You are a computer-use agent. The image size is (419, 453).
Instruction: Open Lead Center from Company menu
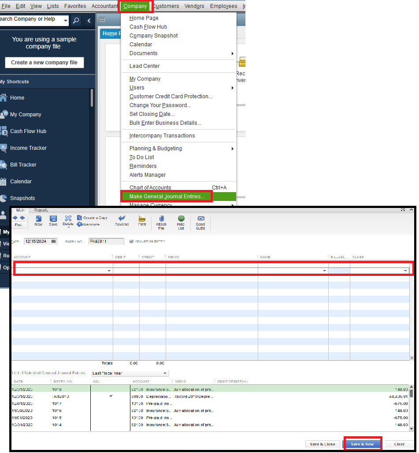point(145,66)
